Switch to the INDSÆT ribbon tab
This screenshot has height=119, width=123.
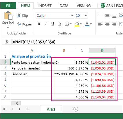pyautogui.click(x=45, y=6)
